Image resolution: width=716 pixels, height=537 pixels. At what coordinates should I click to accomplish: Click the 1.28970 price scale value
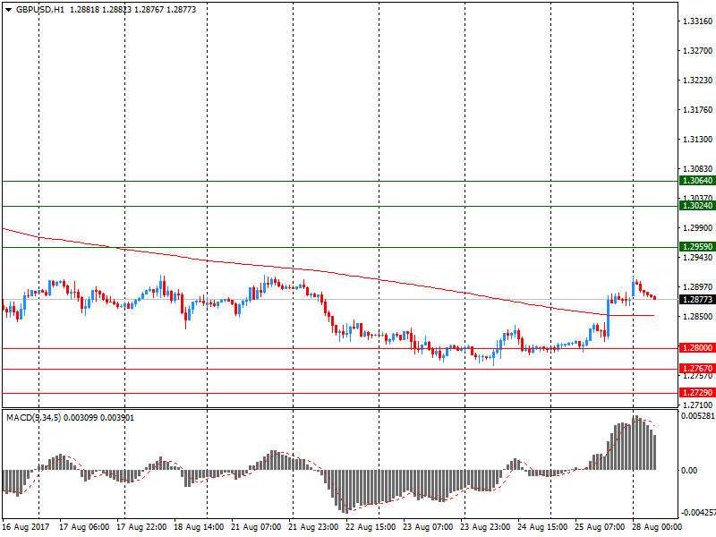coord(697,286)
